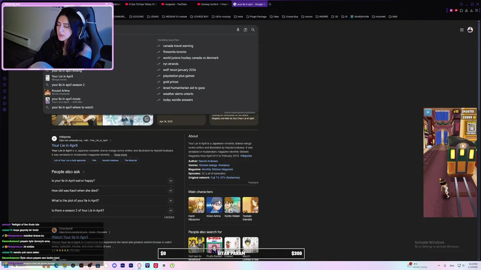This screenshot has height=270, width=481.
Task: Expand 'Is your lie in April sad or happy?'
Action: tap(112, 181)
